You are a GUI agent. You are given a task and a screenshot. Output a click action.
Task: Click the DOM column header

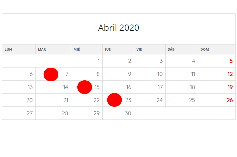[x=205, y=49]
